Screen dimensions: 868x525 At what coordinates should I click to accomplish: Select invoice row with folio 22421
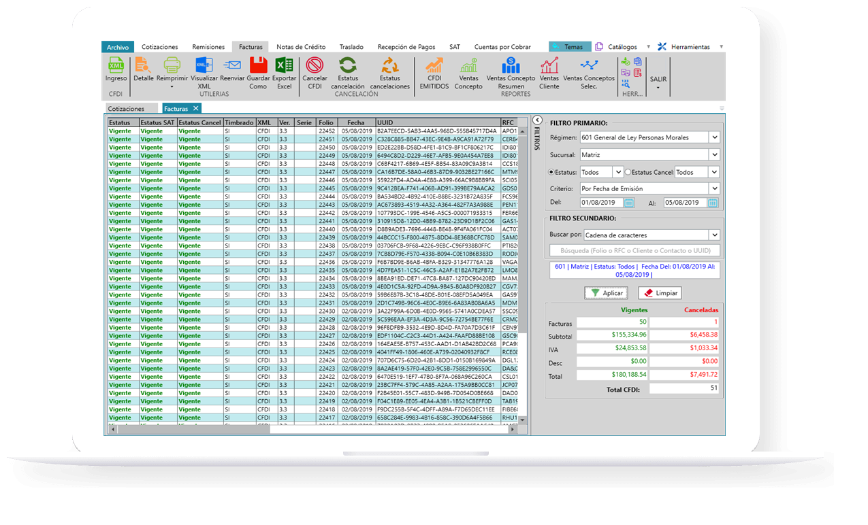pyautogui.click(x=313, y=385)
